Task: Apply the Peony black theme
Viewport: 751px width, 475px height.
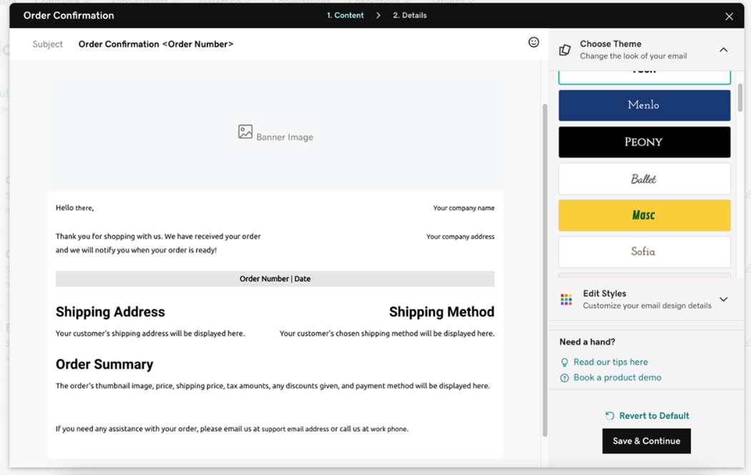Action: [x=644, y=142]
